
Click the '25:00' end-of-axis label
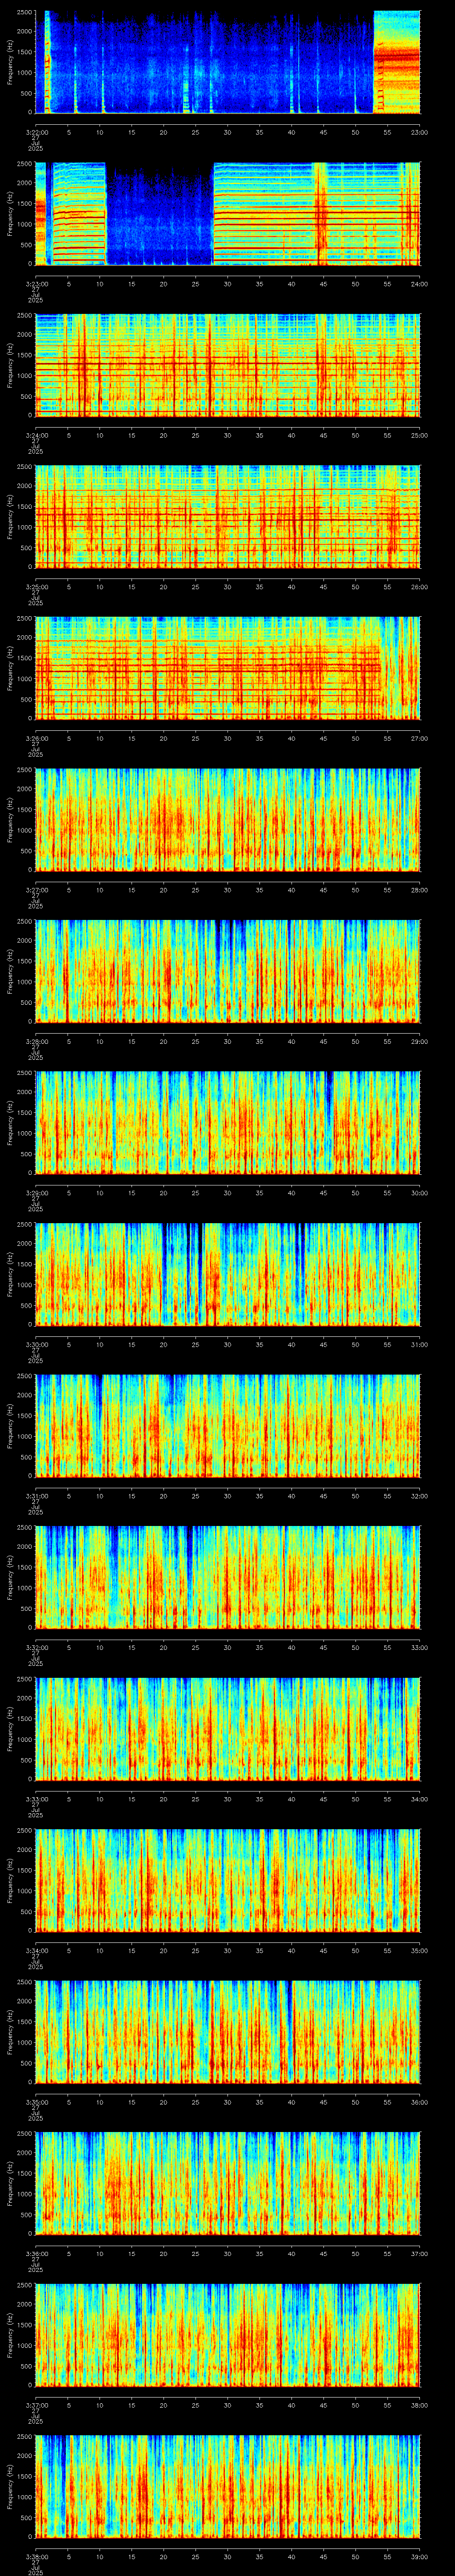(419, 435)
